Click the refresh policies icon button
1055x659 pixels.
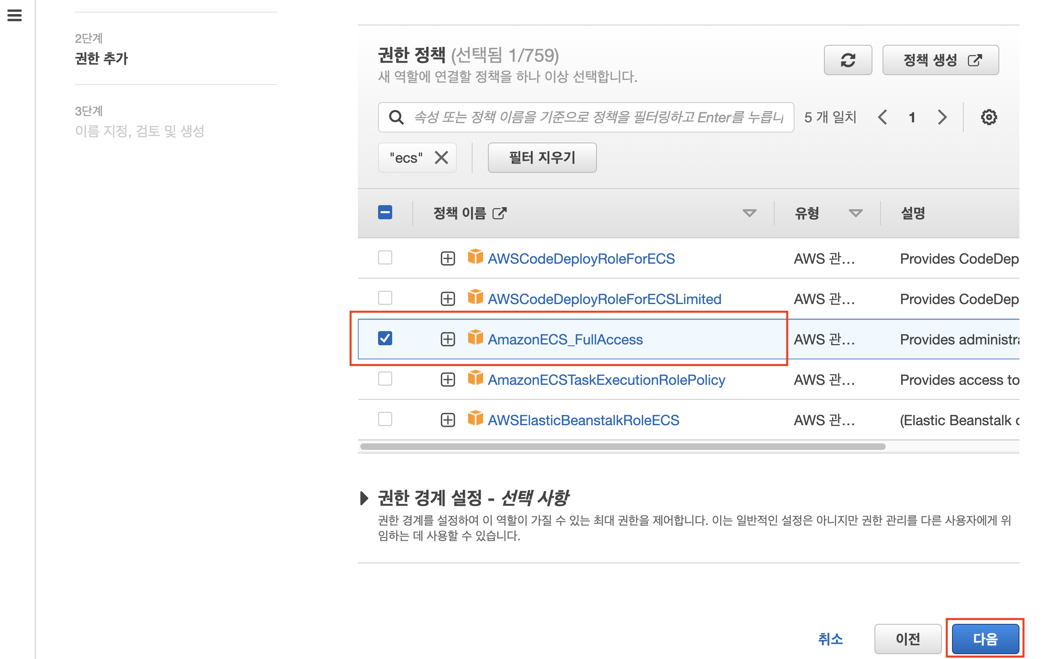pyautogui.click(x=847, y=60)
